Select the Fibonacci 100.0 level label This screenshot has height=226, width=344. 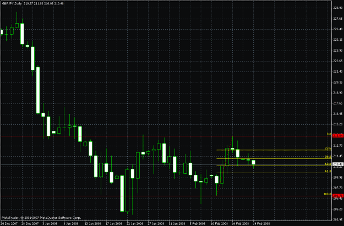pos(327,194)
